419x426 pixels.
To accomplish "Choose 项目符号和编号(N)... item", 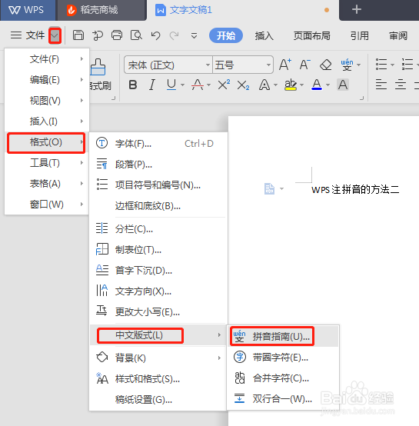I will point(158,185).
